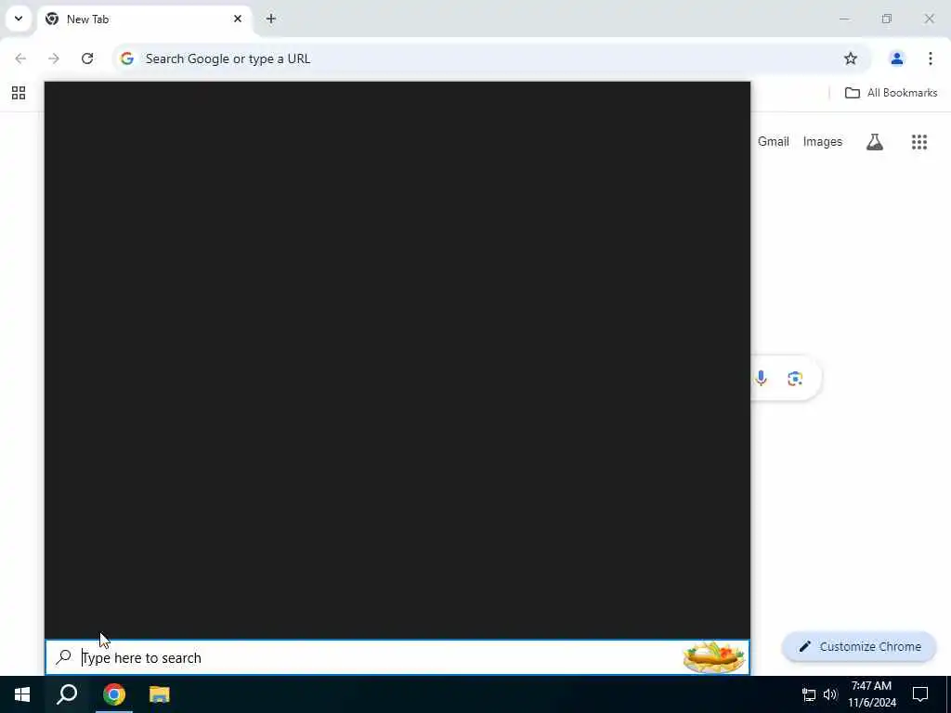Open Chrome's three-dot menu
951x713 pixels.
(x=931, y=58)
